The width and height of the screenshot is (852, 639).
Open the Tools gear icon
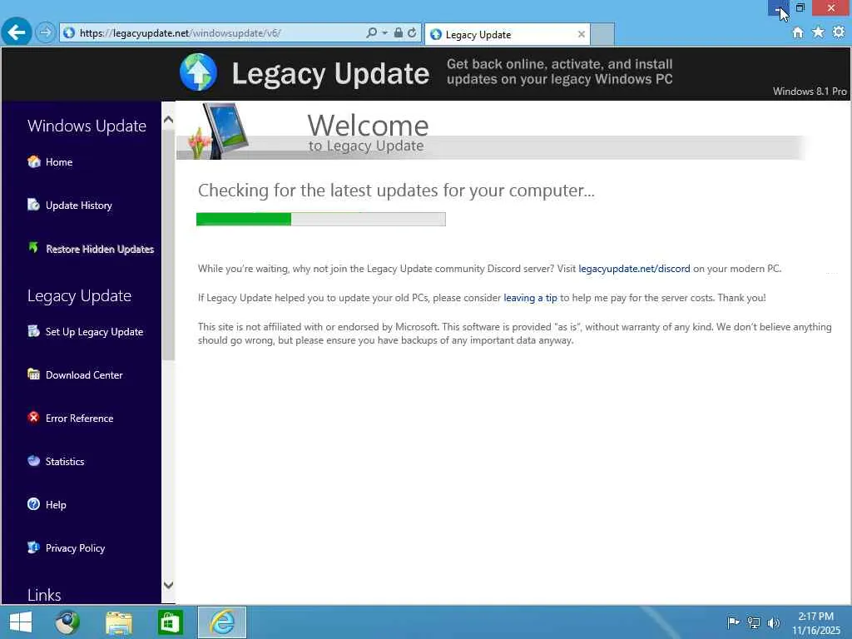pyautogui.click(x=839, y=32)
